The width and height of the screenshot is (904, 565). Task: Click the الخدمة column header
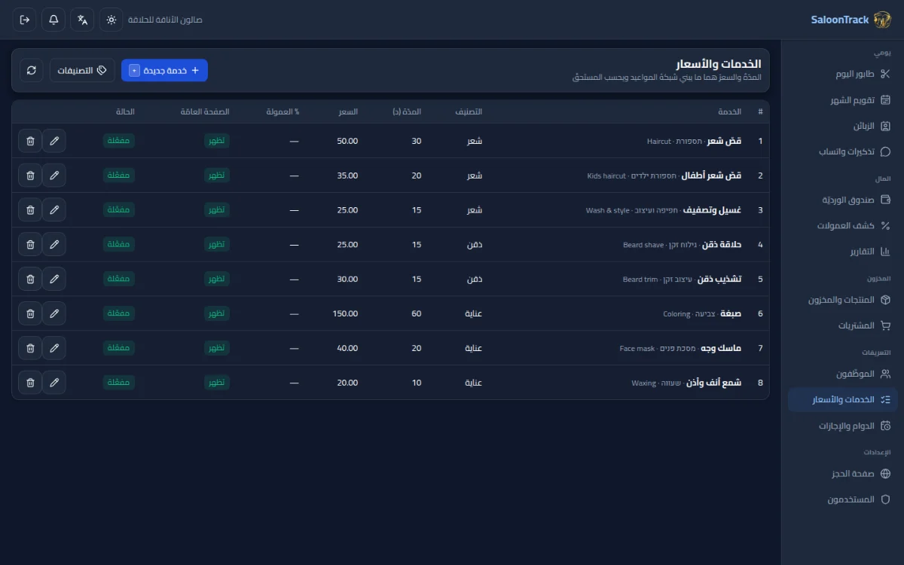coord(730,111)
